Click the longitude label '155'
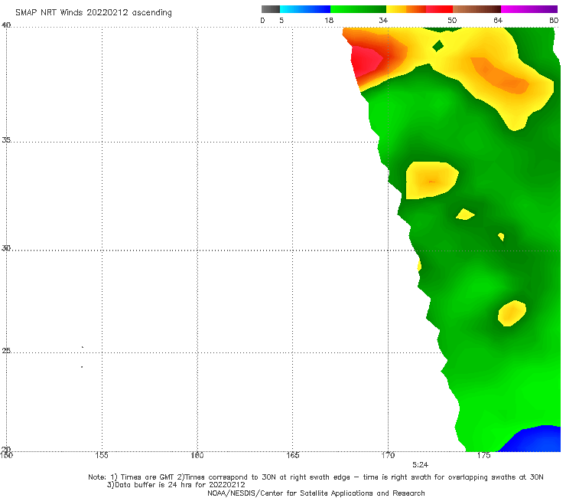Image resolution: width=566 pixels, height=498 pixels. tap(102, 455)
